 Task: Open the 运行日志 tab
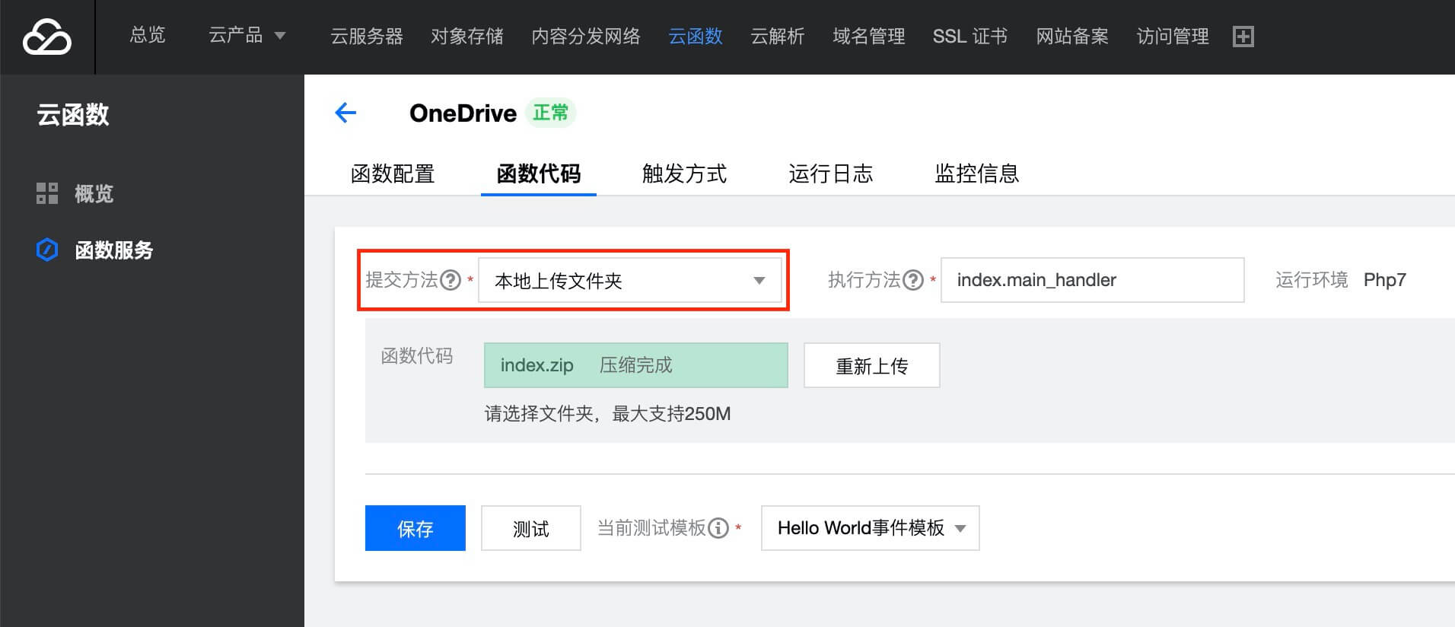[830, 173]
